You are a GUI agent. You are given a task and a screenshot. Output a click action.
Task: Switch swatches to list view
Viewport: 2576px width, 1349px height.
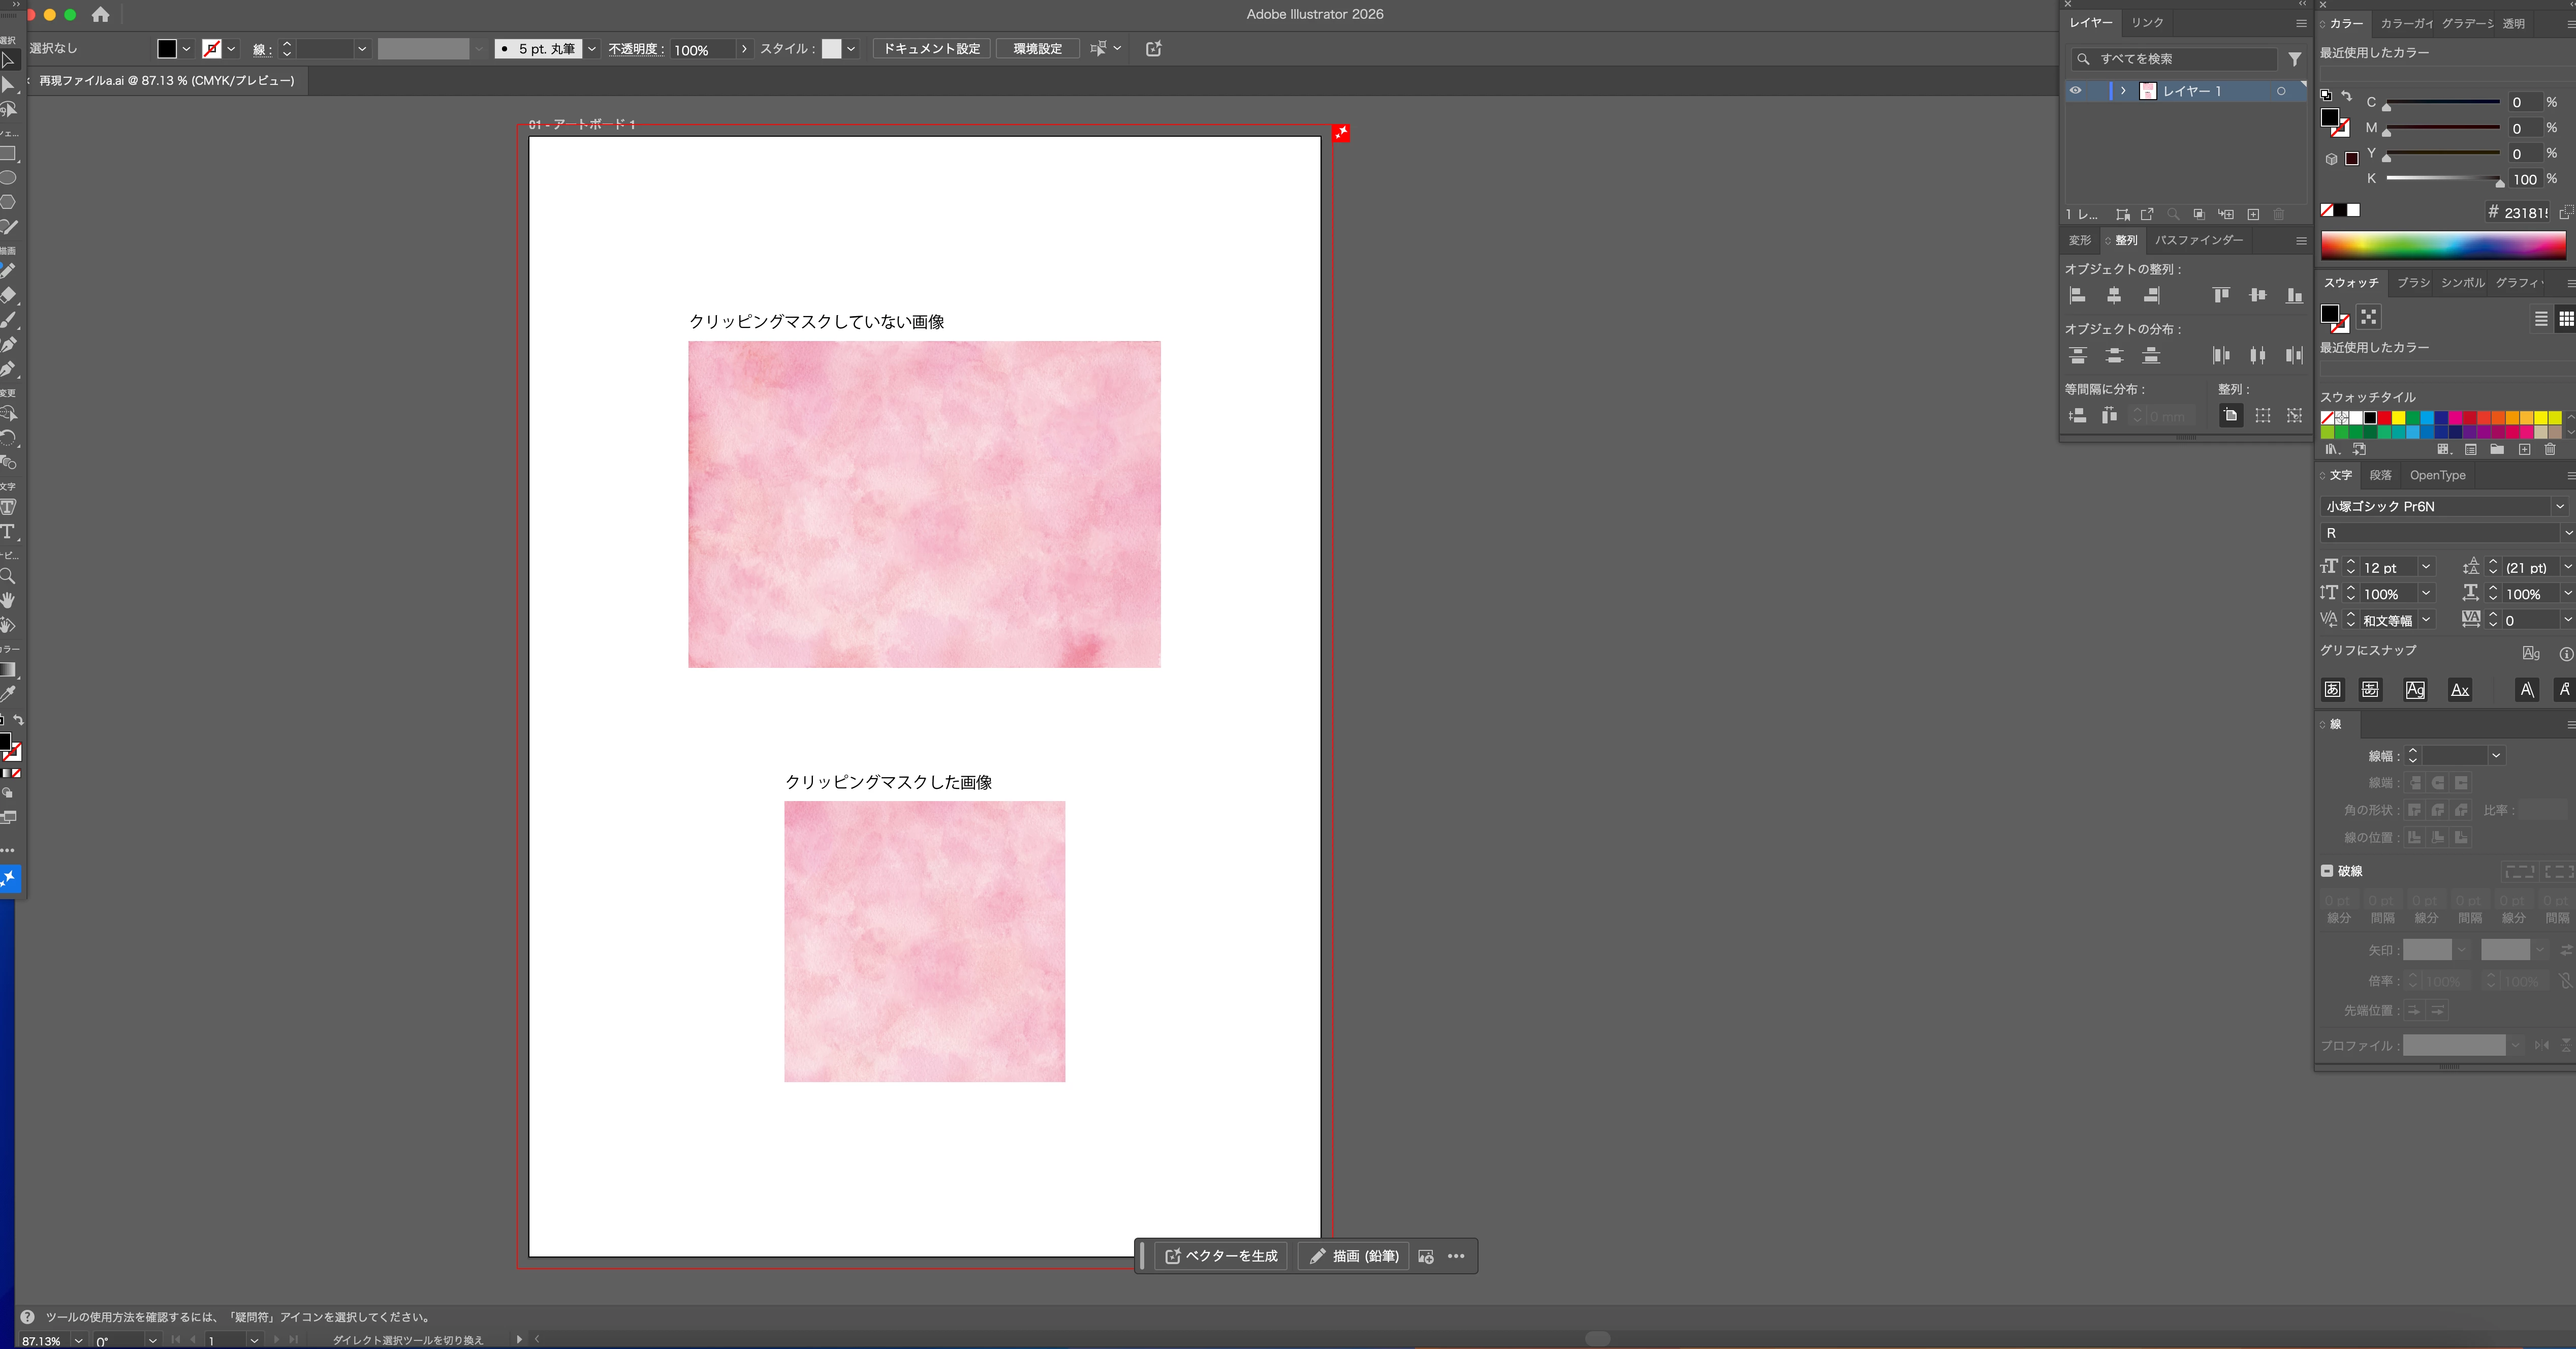click(2541, 318)
